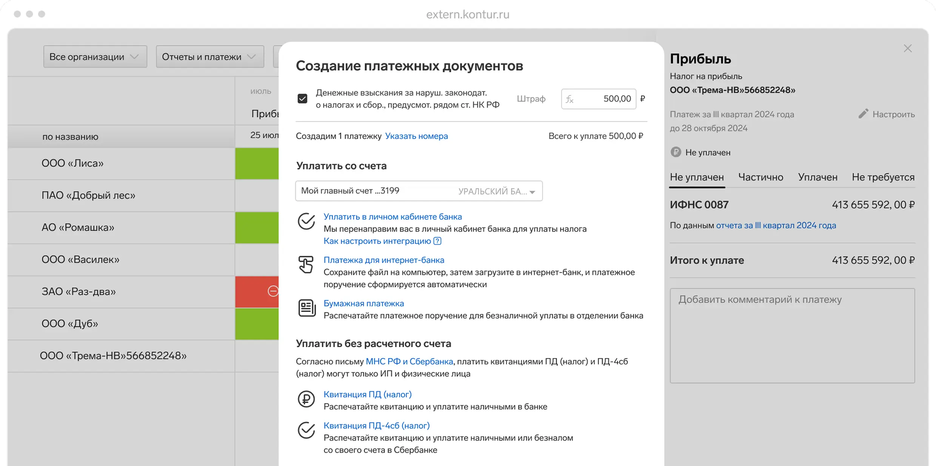Click the bank cabinet checkmark icon
The image size is (936, 466).
tap(306, 221)
